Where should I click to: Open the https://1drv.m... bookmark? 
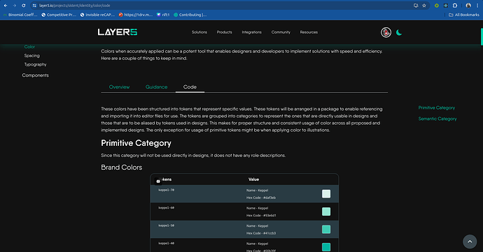(136, 15)
